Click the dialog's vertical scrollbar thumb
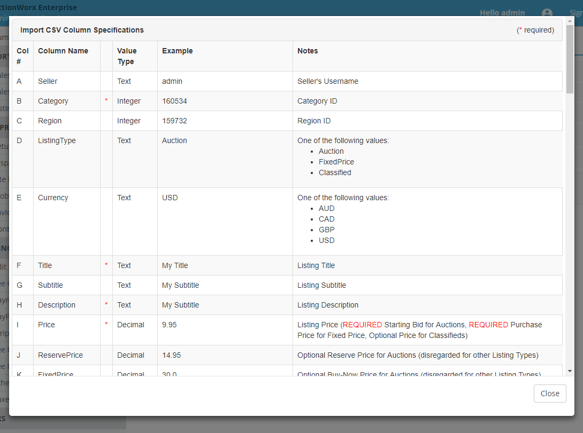 570,59
